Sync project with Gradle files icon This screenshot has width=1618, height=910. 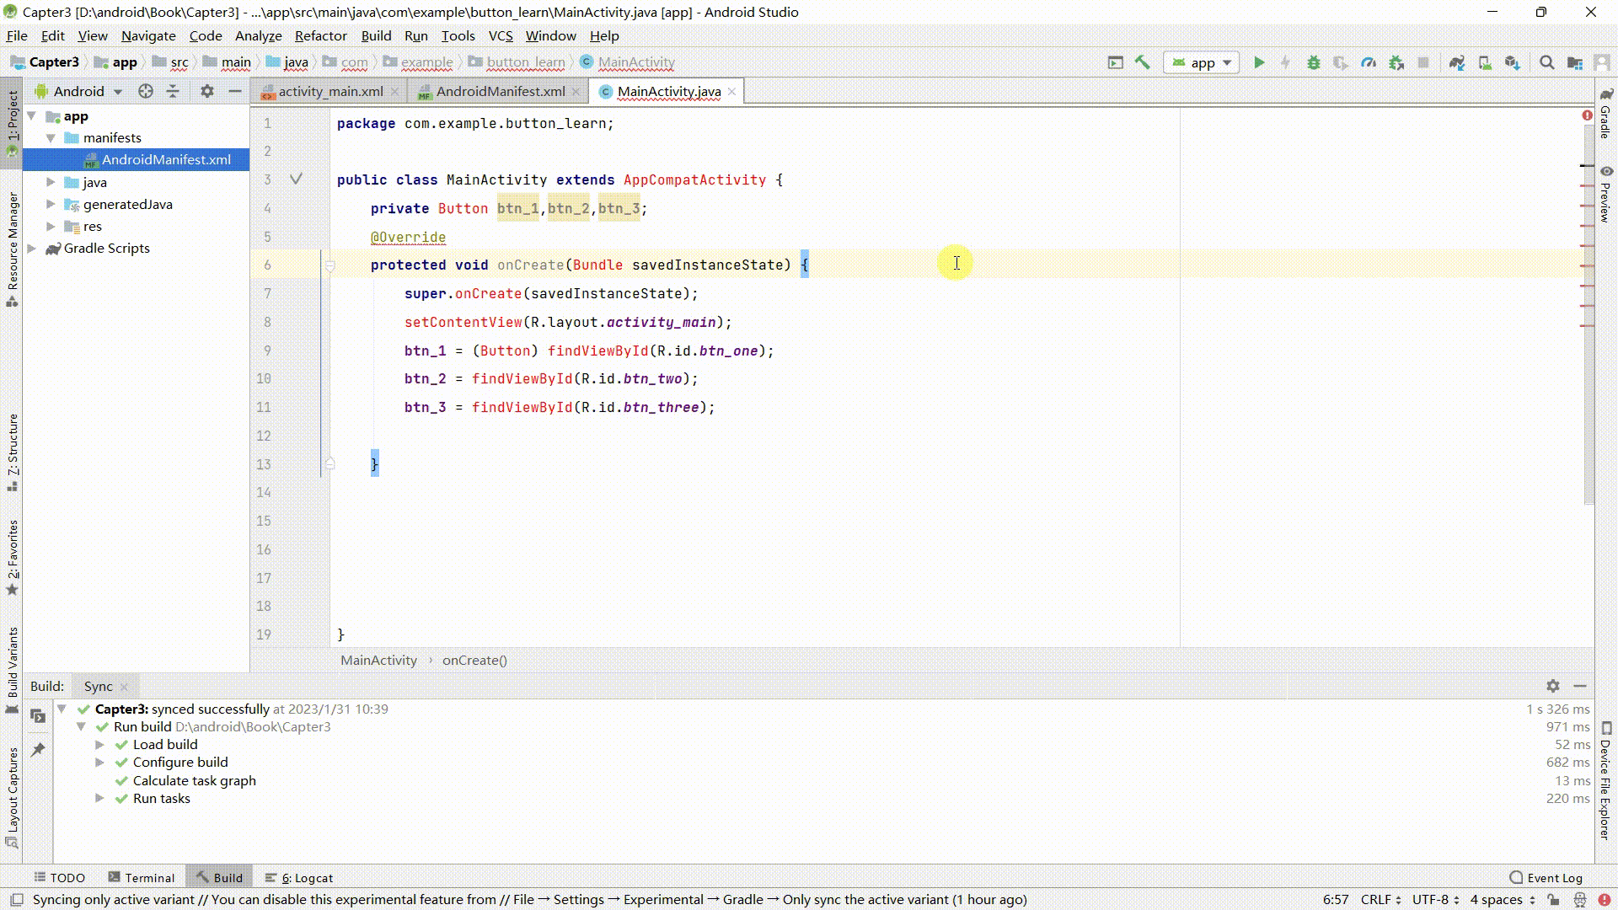pyautogui.click(x=1456, y=62)
